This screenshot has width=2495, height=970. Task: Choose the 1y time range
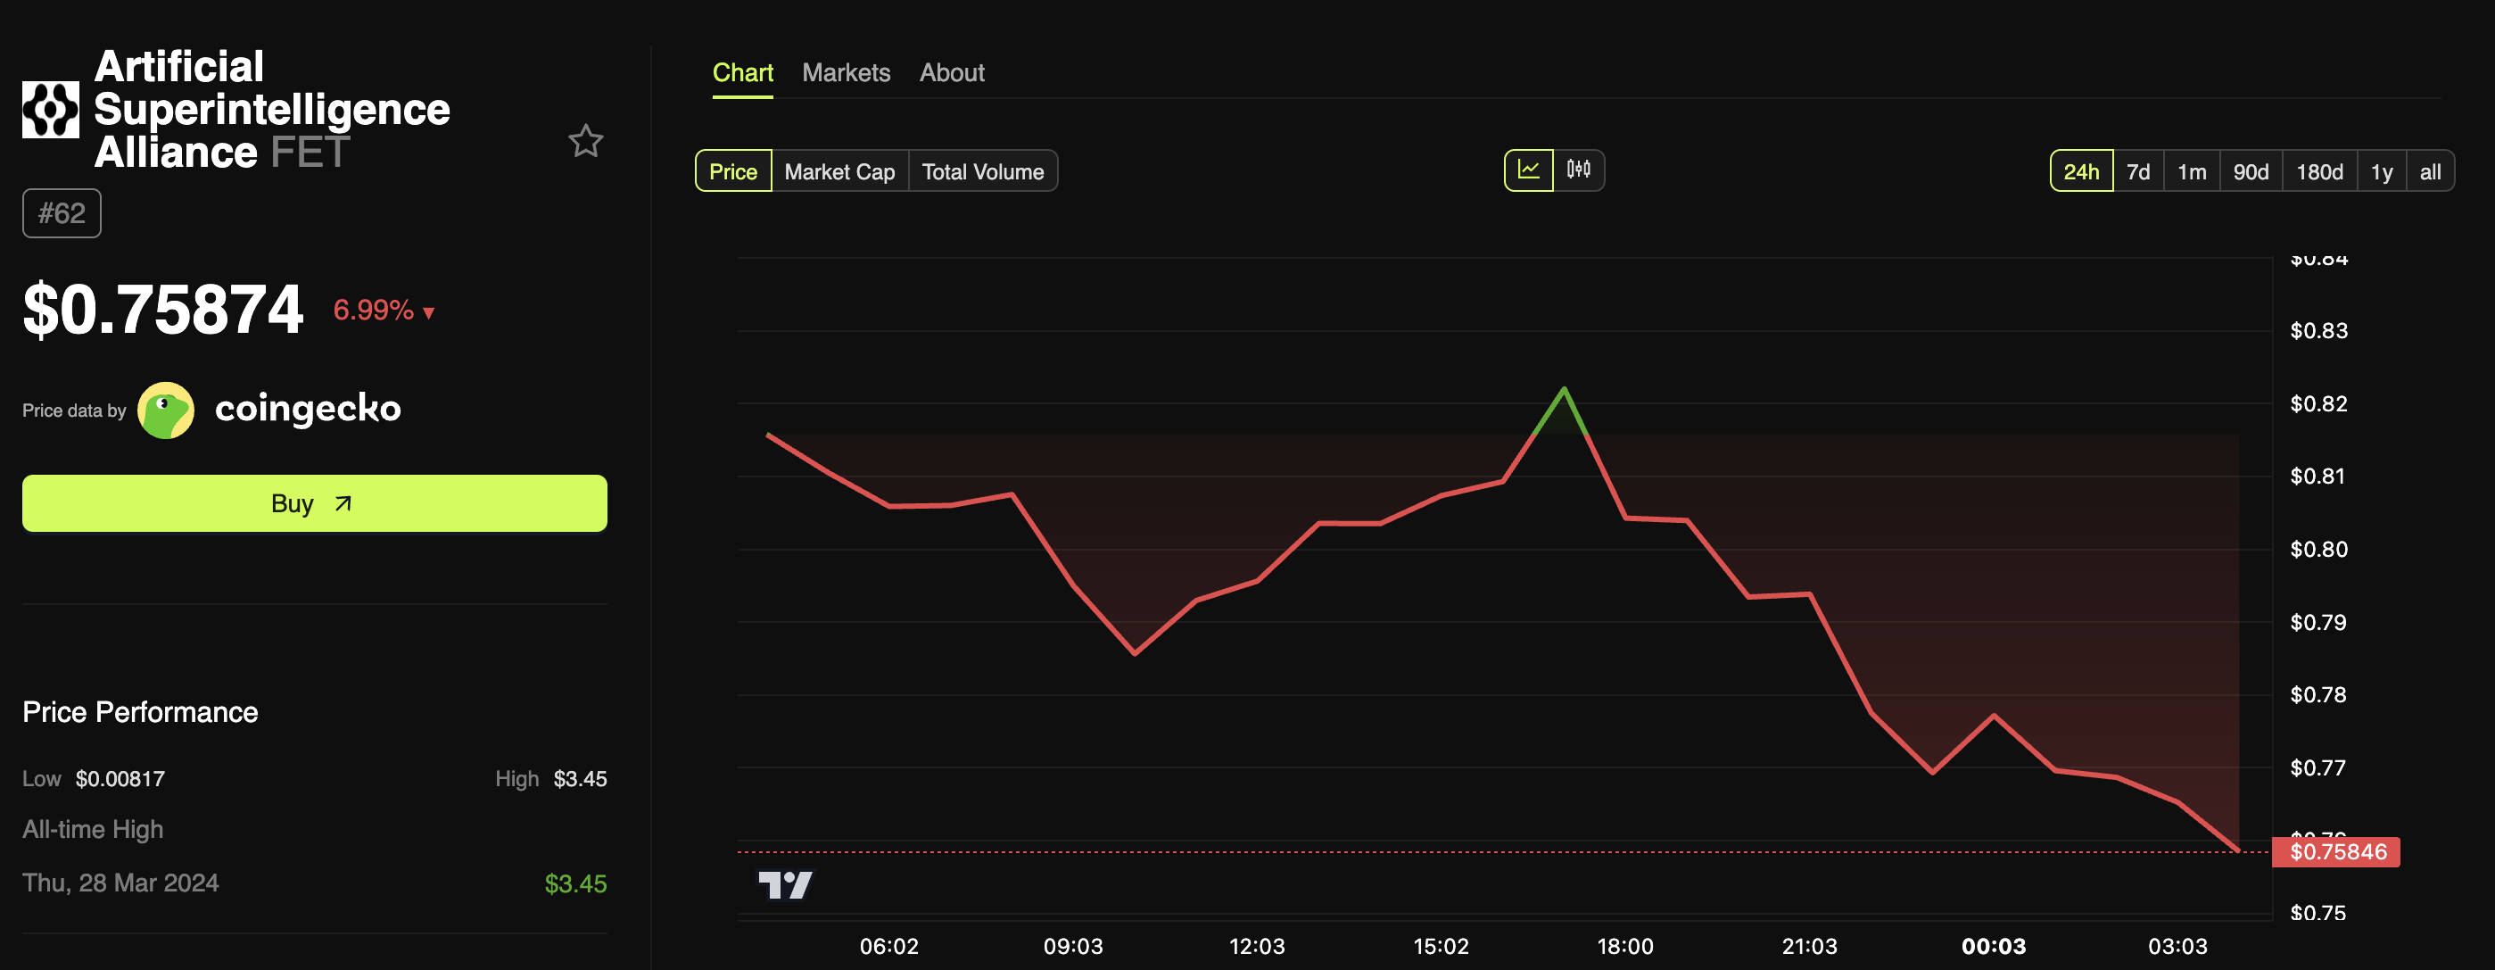pyautogui.click(x=2381, y=171)
